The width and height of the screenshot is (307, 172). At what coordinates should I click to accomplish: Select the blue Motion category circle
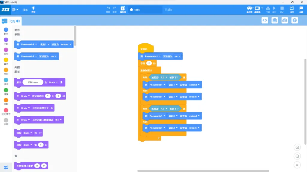[6, 30]
